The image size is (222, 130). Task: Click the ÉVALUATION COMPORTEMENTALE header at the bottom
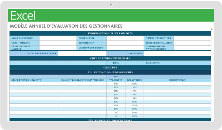tap(110, 120)
